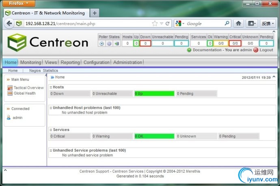Click the 0 Warning services bar
This screenshot has width=280, height=186.
point(112,136)
